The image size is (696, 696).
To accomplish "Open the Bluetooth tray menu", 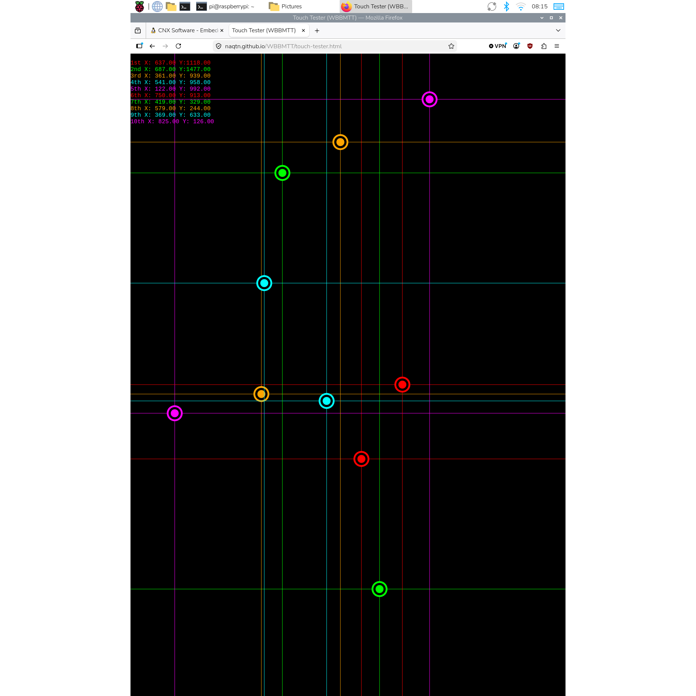I will tap(506, 7).
